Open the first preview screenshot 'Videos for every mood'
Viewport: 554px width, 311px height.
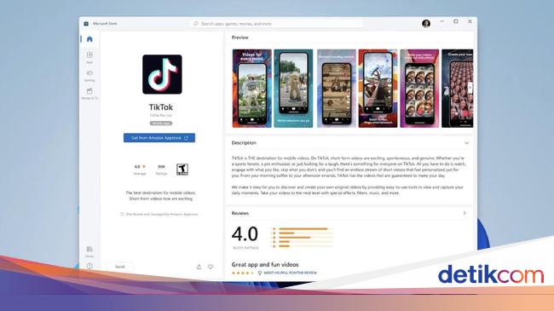click(252, 89)
